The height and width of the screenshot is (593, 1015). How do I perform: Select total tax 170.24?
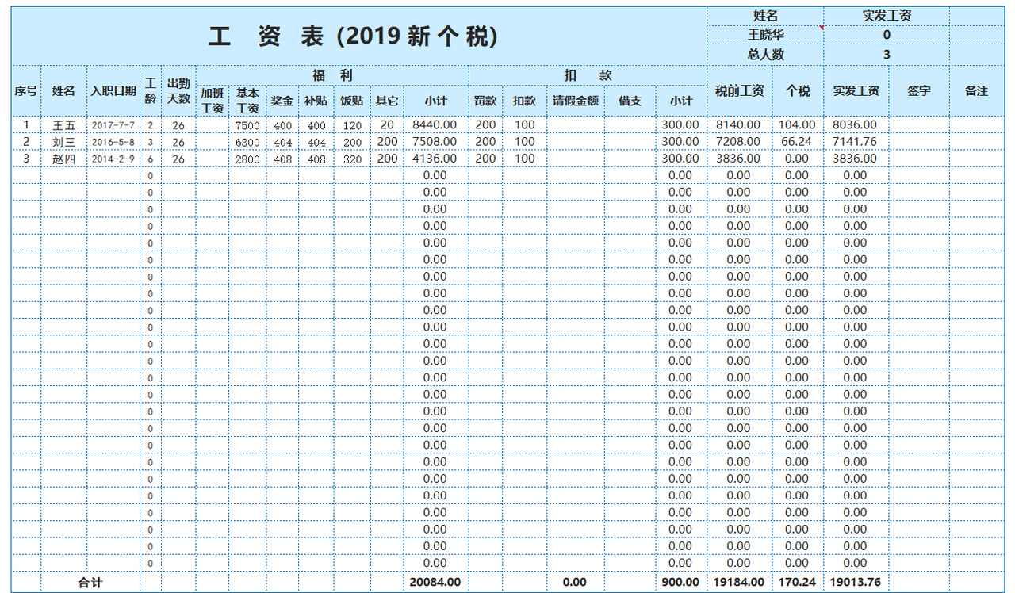pos(798,582)
